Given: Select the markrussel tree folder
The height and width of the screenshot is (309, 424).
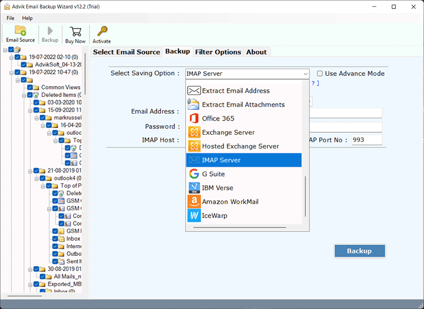Looking at the screenshot, I should pos(68,117).
